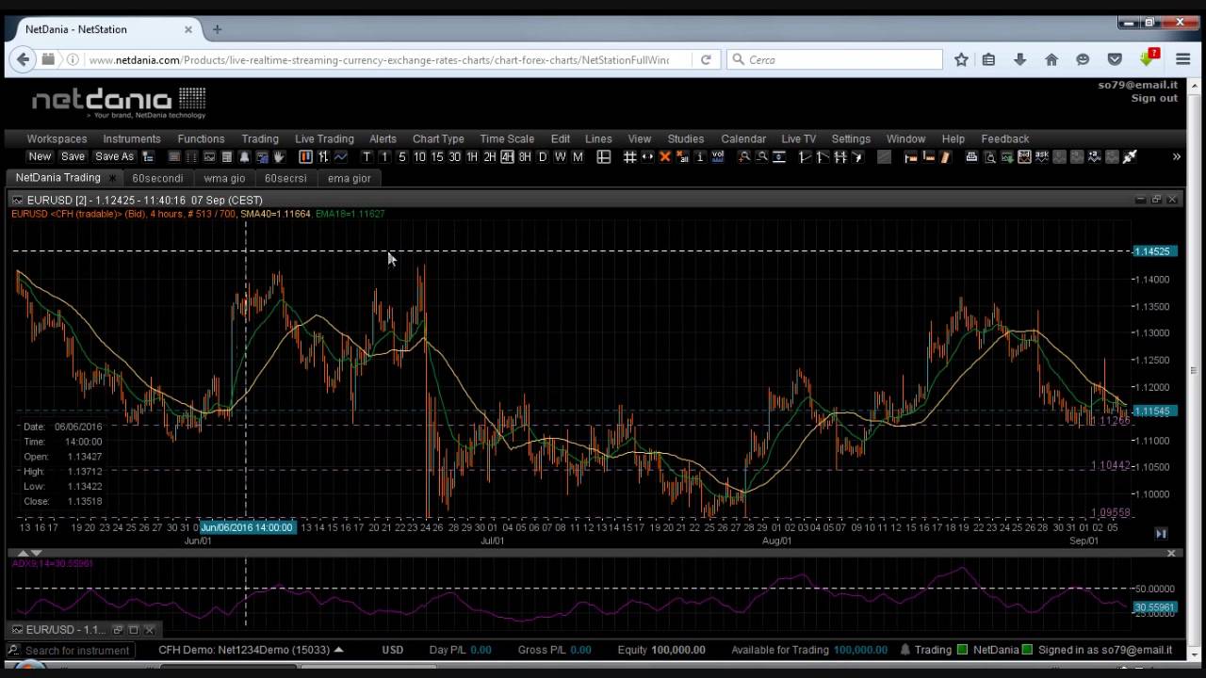This screenshot has height=678, width=1206.
Task: Open the Feedback menu
Action: pyautogui.click(x=1005, y=138)
